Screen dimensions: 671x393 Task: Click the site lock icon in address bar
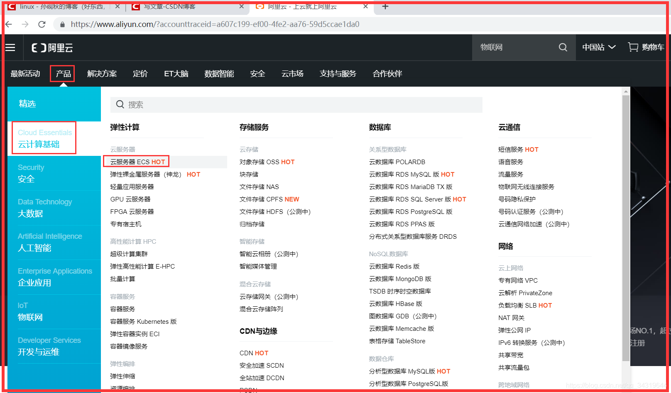(x=62, y=24)
